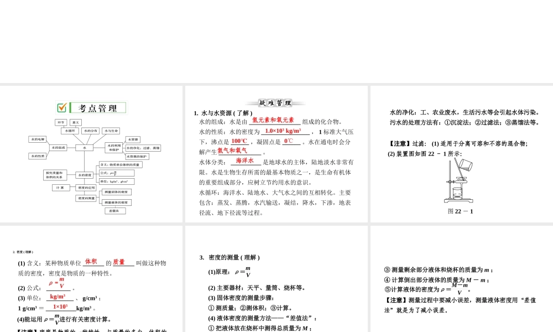553x332 pixels.
Task: Click the red answer 体积 in the density definition
Action: [91, 261]
